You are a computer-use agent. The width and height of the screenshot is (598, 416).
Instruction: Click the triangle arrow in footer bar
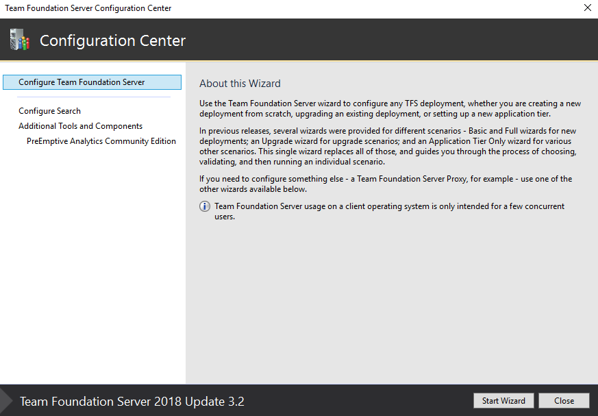pyautogui.click(x=6, y=401)
